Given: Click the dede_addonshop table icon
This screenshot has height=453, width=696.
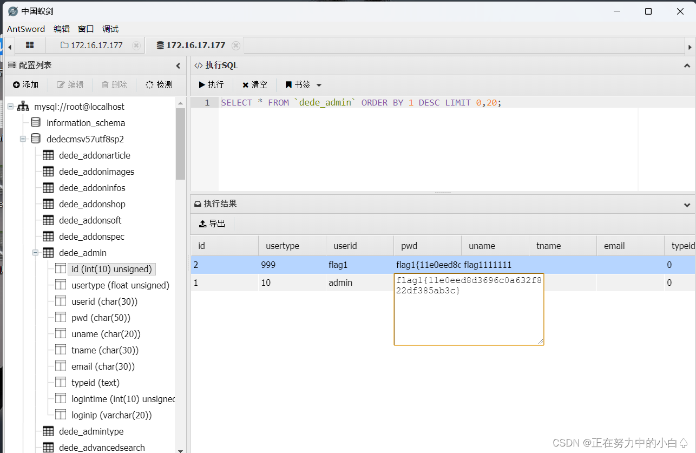Looking at the screenshot, I should click(x=48, y=204).
